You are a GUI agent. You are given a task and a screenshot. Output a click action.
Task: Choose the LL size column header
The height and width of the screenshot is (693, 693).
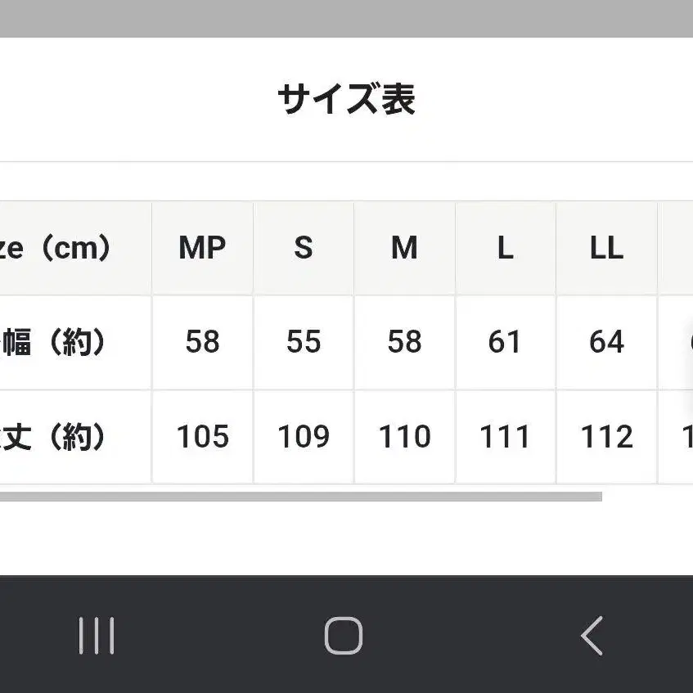coord(606,248)
